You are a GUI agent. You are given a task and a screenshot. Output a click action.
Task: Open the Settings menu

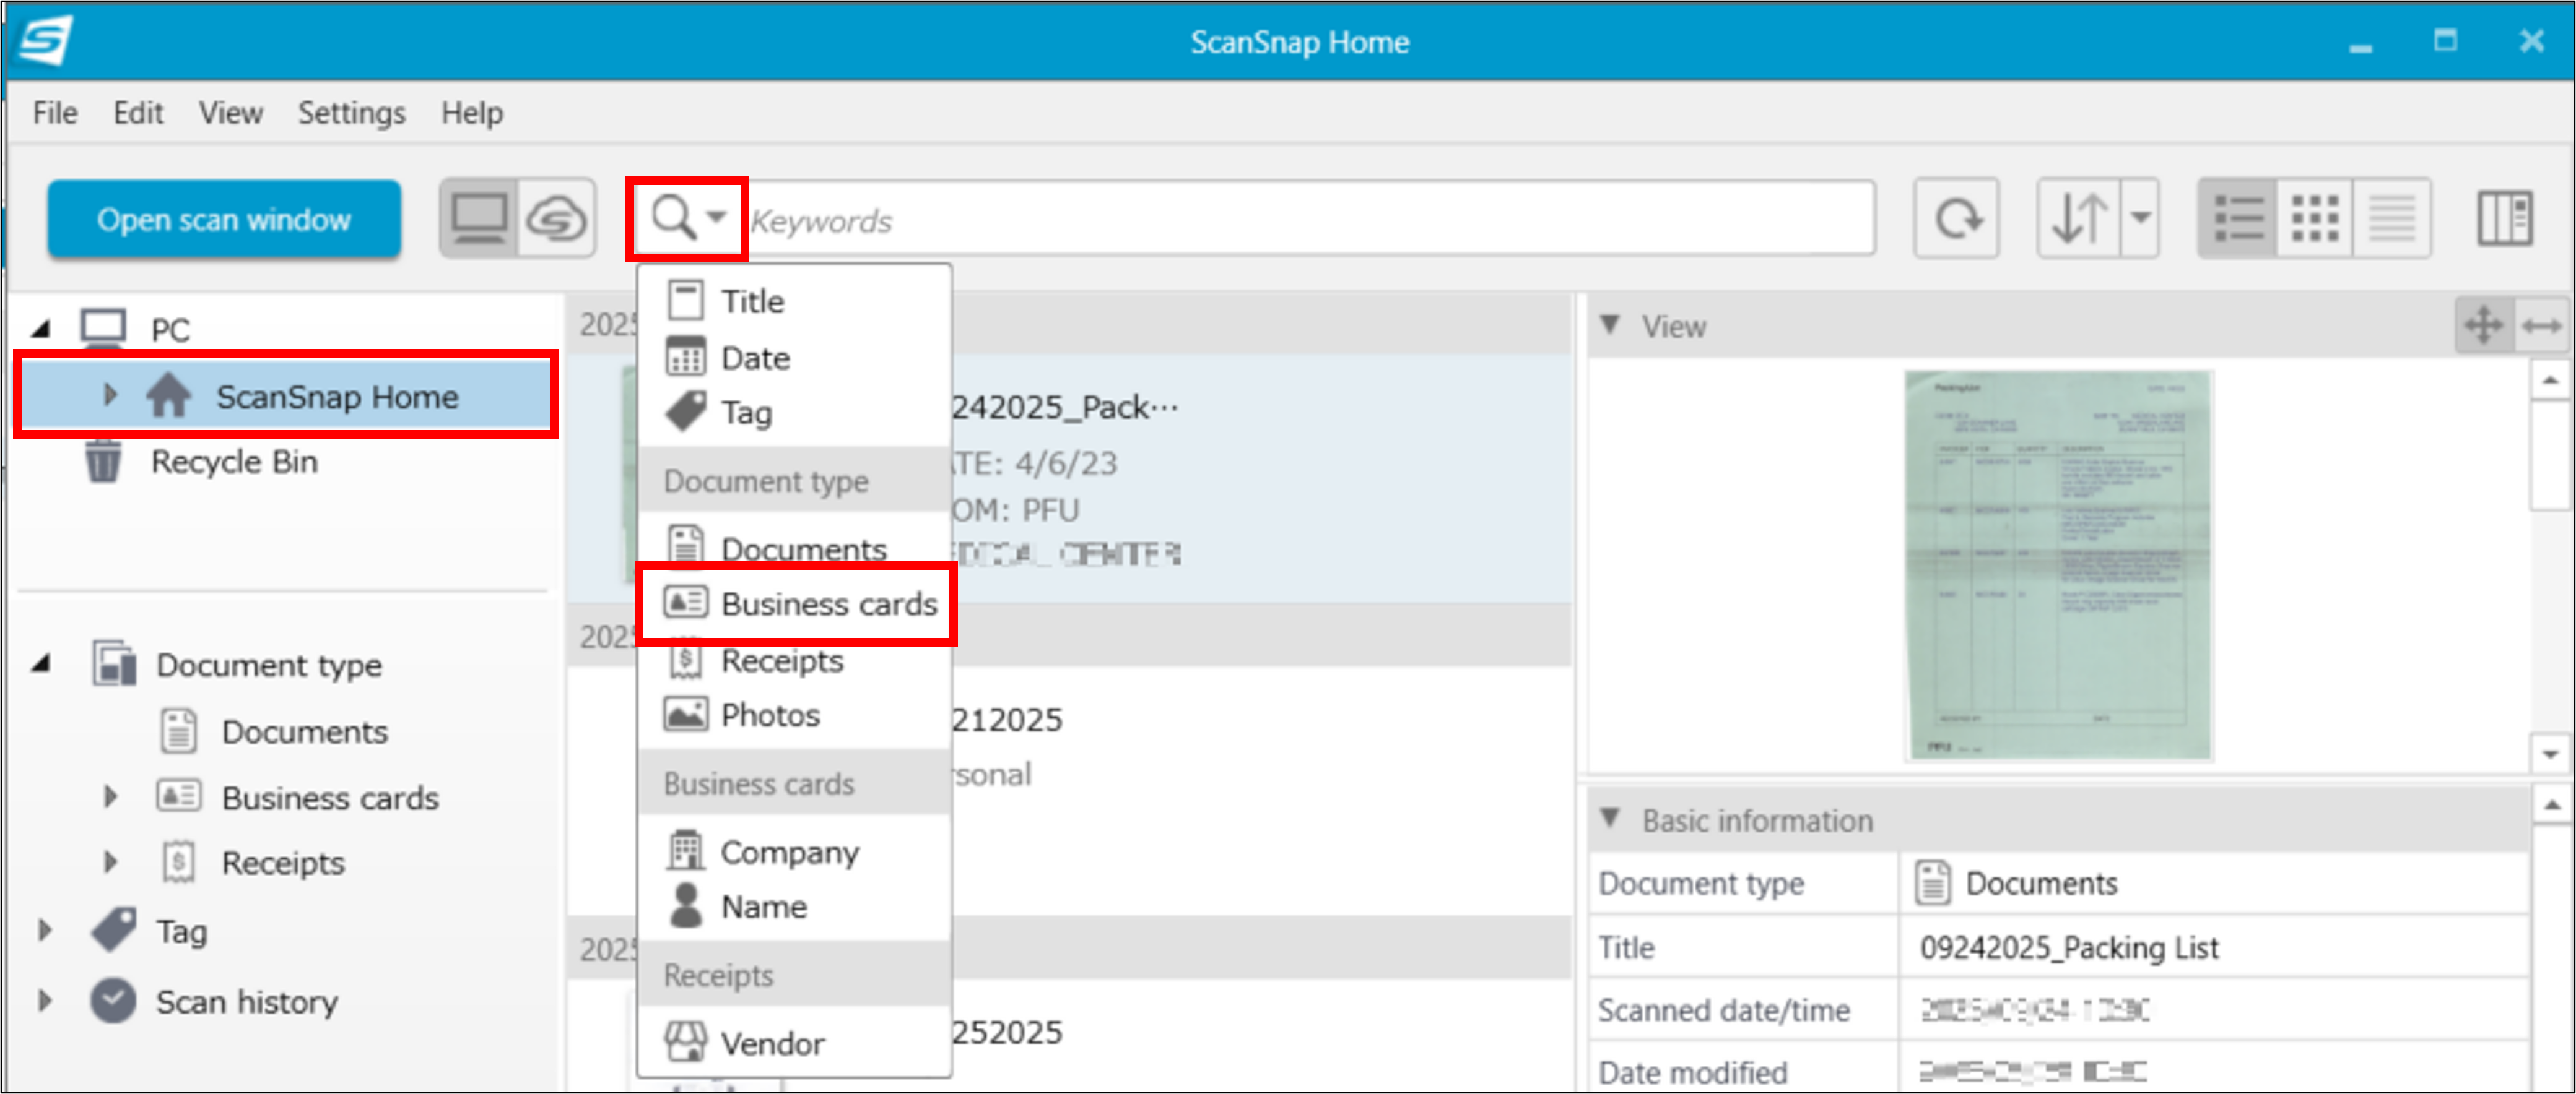click(352, 113)
